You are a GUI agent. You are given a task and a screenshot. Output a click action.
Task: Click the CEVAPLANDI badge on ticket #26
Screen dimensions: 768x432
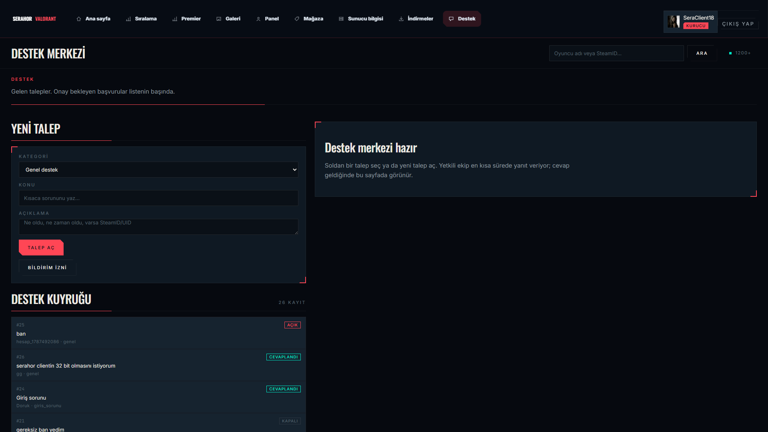[x=284, y=357]
